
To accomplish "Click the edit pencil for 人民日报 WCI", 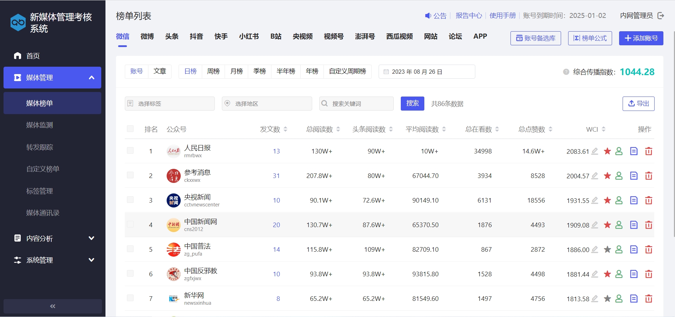I will pyautogui.click(x=594, y=151).
